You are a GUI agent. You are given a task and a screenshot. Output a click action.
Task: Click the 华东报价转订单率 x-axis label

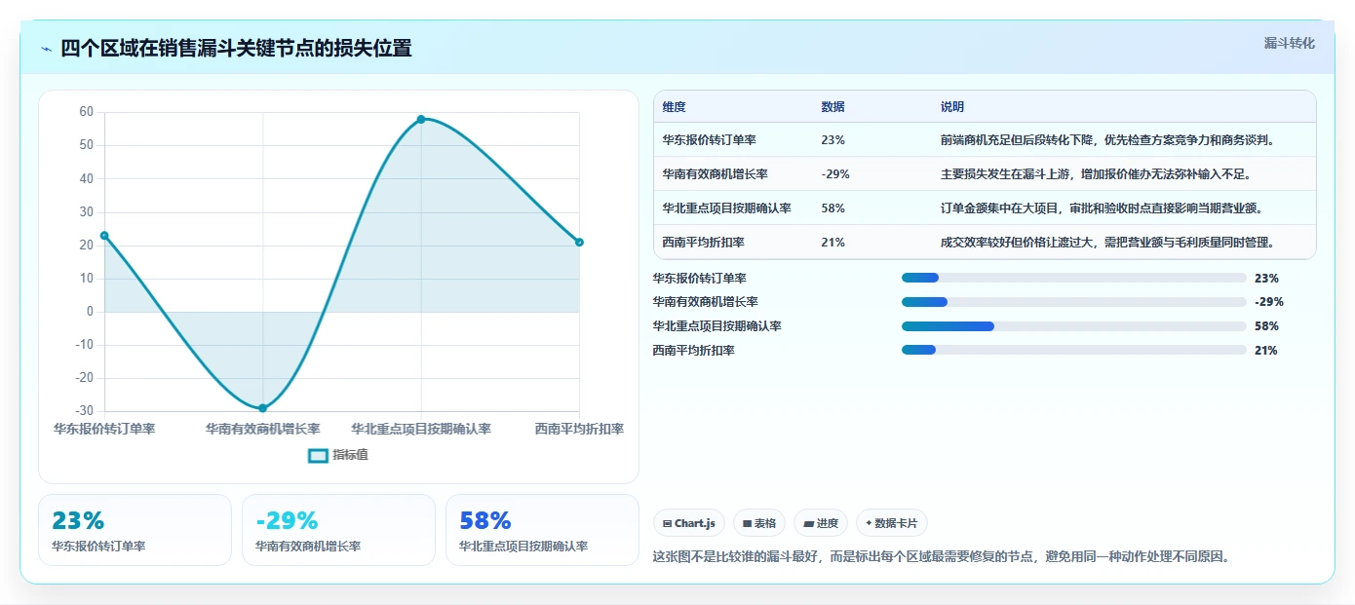pos(104,429)
